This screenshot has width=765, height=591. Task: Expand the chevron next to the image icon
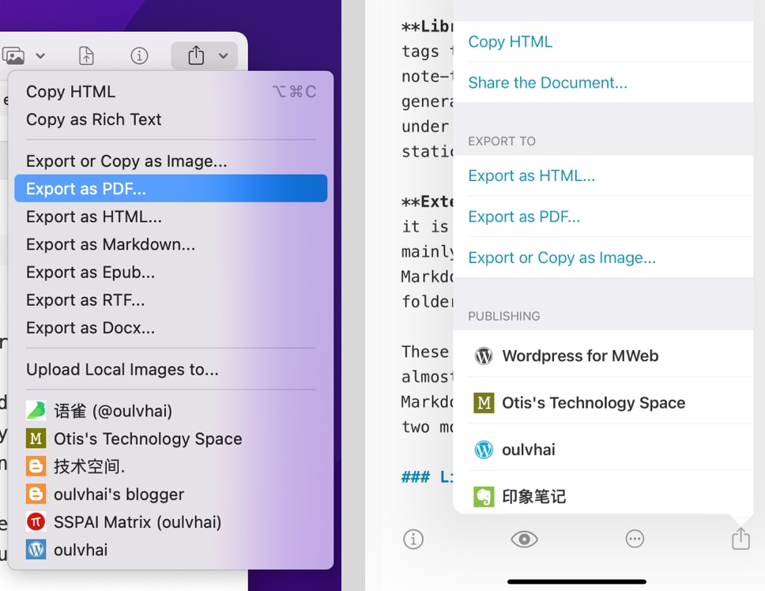click(40, 56)
